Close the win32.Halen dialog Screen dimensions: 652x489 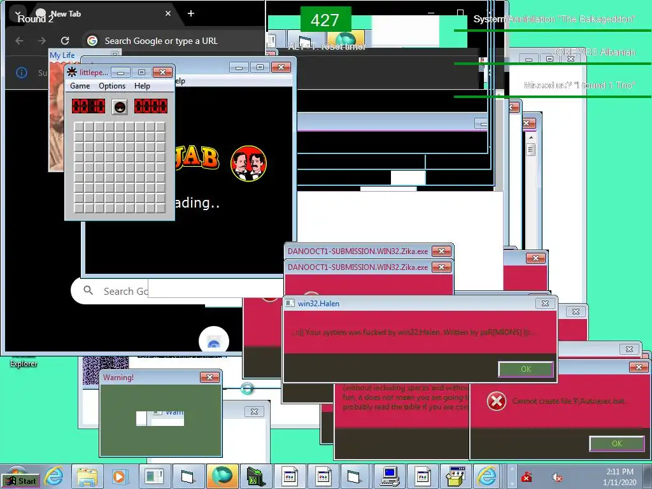point(545,303)
